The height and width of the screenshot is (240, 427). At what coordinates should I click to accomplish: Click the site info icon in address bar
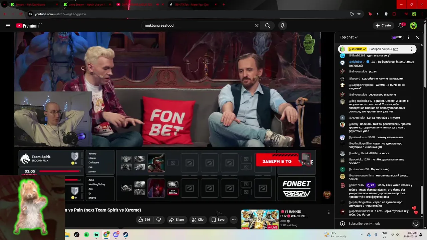coord(30,14)
